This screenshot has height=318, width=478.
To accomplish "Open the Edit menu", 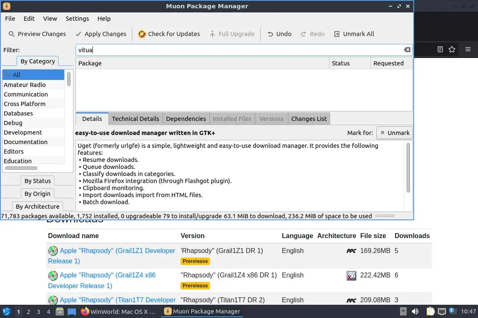I will pyautogui.click(x=29, y=19).
